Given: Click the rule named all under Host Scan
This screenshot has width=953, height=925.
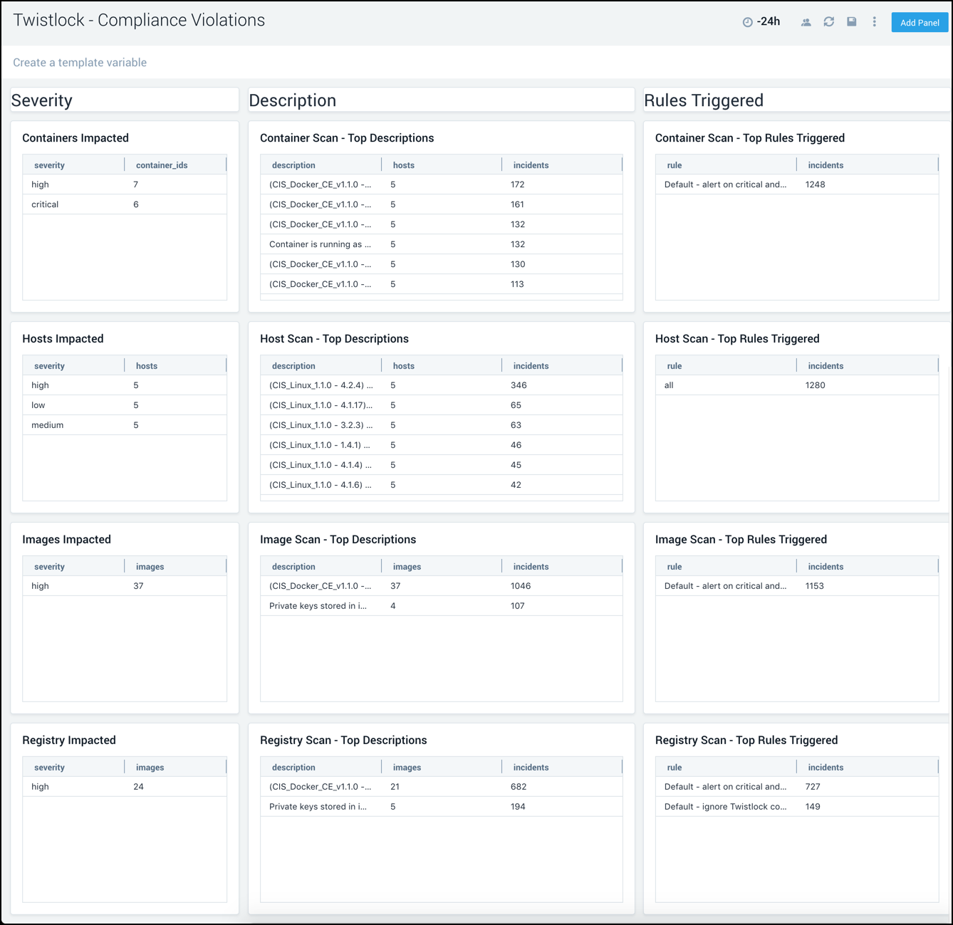Looking at the screenshot, I should (668, 385).
